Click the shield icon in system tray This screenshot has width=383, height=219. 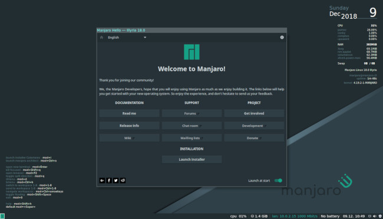click(380, 216)
